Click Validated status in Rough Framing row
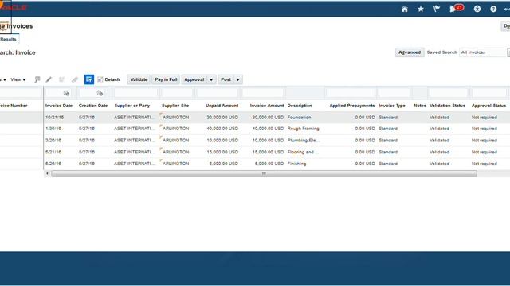 [439, 129]
